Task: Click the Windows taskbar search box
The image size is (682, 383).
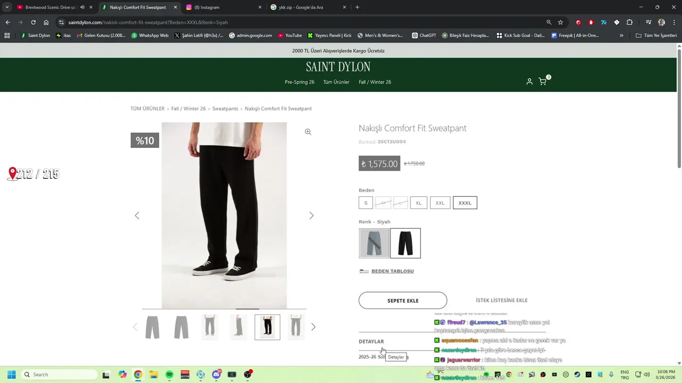Action: pos(60,374)
